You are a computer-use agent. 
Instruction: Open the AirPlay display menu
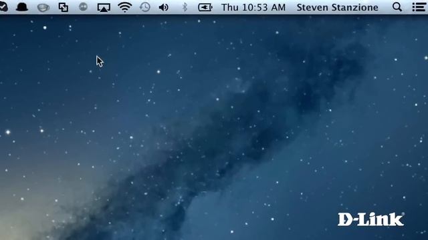pyautogui.click(x=104, y=7)
